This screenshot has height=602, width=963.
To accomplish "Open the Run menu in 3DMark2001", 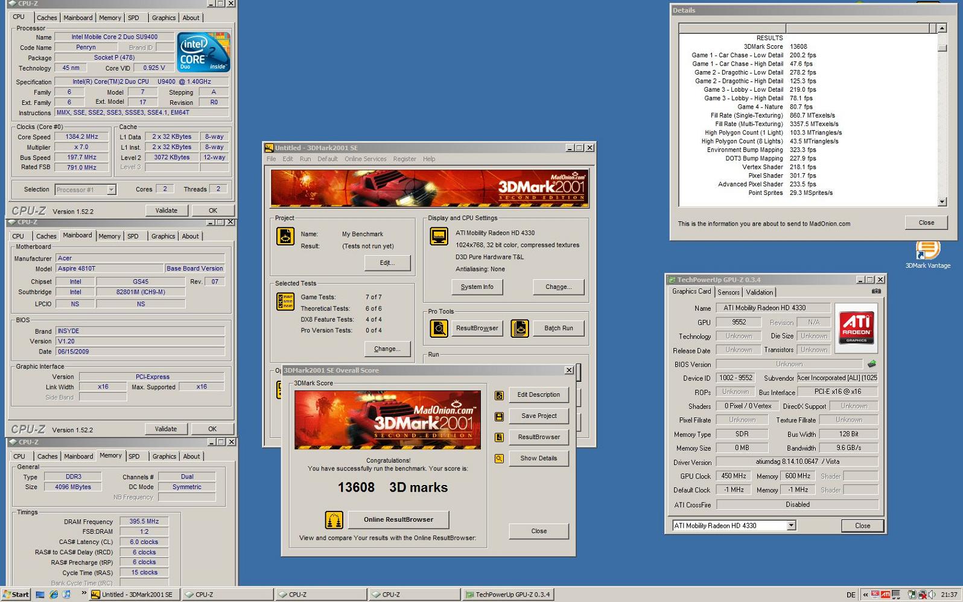I will click(305, 159).
